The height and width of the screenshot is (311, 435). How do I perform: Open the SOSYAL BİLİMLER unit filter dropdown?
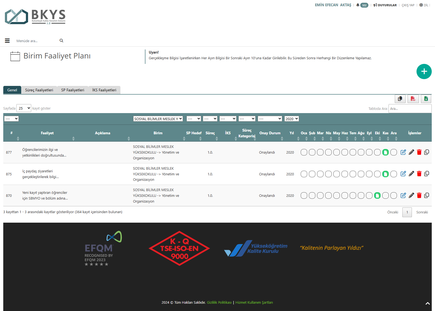point(158,119)
